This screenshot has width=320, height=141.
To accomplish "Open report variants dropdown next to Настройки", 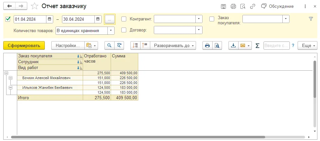I will tap(91, 45).
